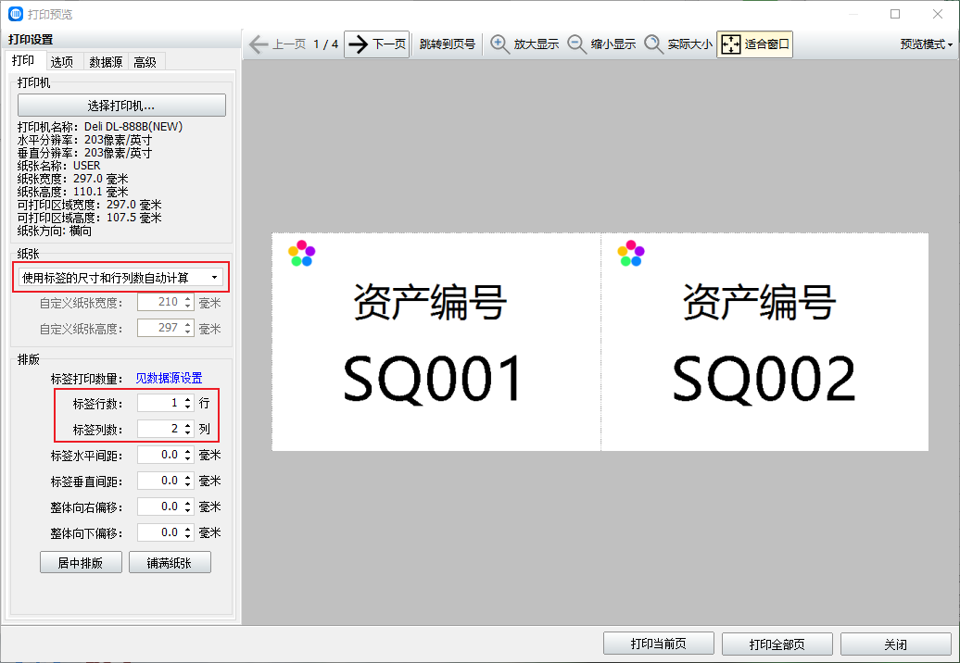Increase 整体向右偏移 with up arrow
Screen dimensions: 960x663
188,504
